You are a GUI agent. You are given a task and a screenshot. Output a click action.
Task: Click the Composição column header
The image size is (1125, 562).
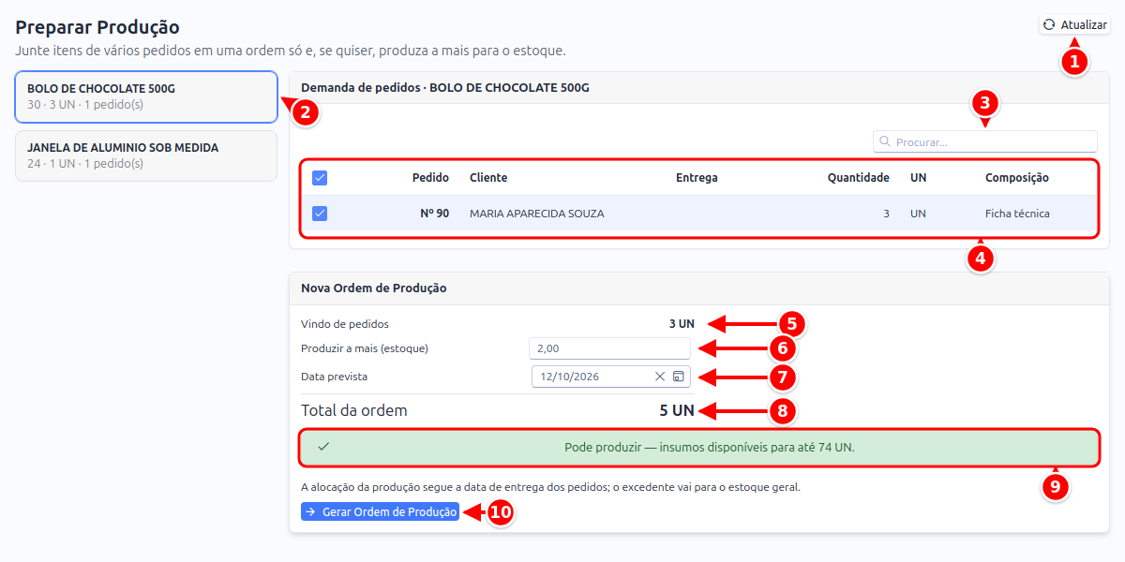[1017, 178]
